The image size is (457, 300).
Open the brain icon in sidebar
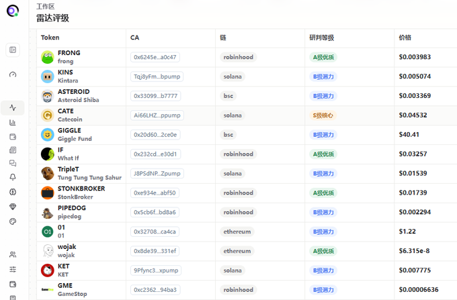pos(13,192)
